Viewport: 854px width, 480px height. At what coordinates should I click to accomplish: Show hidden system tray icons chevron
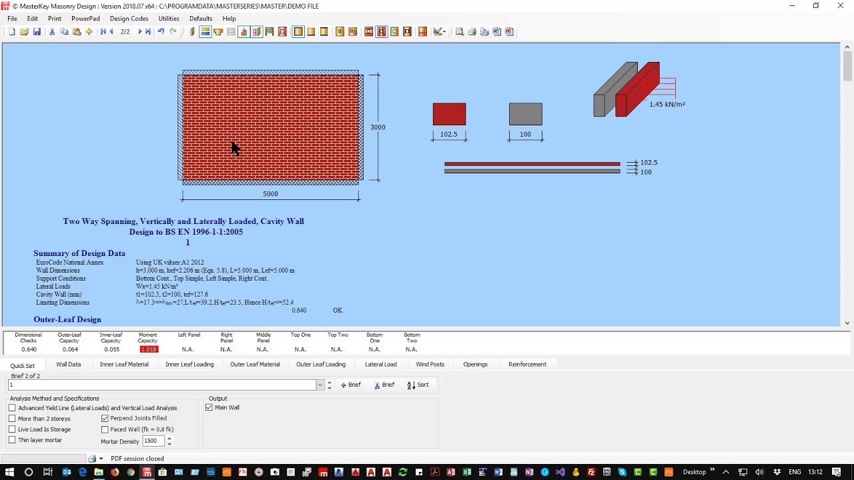727,472
